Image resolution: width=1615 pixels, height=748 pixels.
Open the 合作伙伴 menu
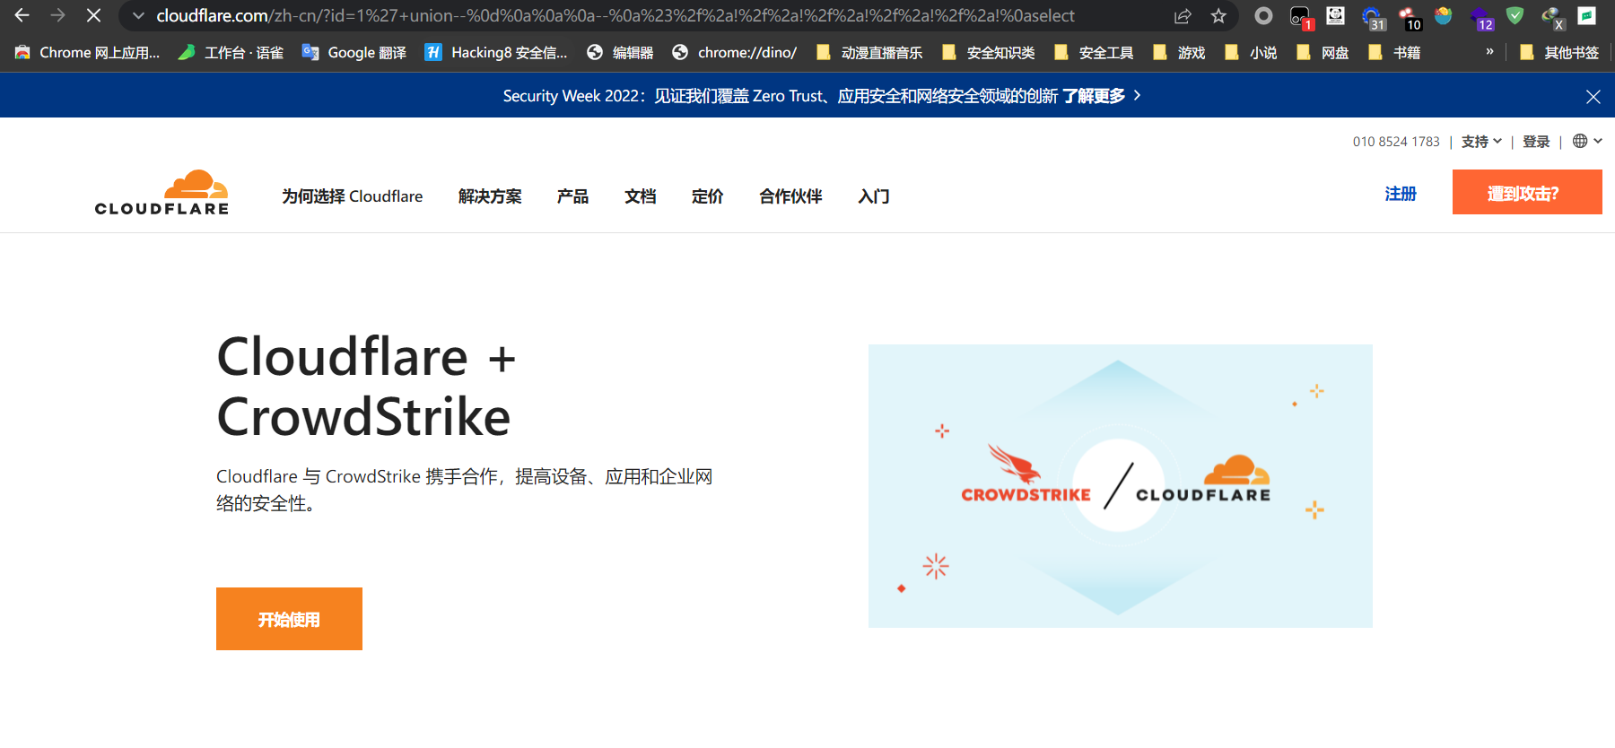pos(790,196)
